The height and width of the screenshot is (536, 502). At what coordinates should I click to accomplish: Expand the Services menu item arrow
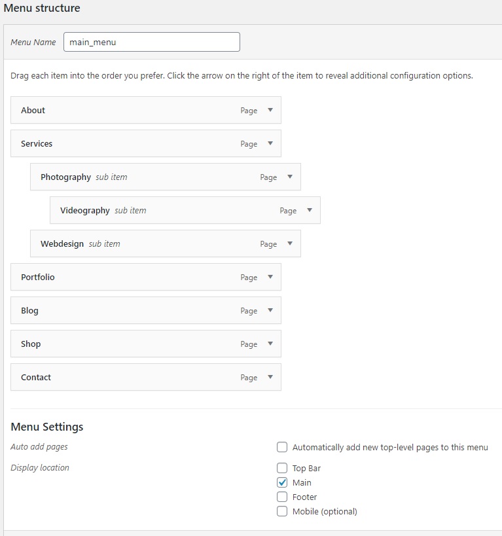click(270, 143)
